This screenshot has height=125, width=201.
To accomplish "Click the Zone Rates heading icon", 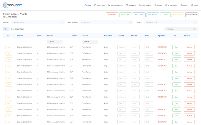I will click(4, 17).
